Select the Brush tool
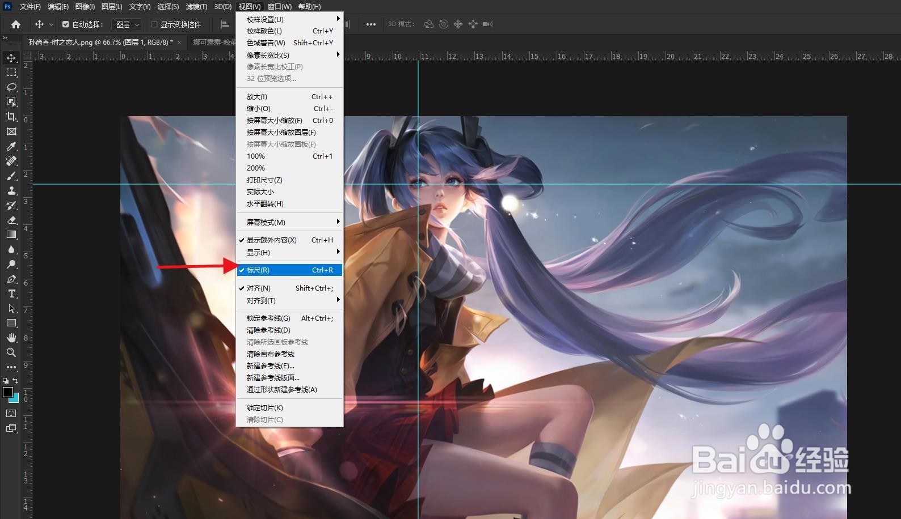Image resolution: width=901 pixels, height=519 pixels. pos(11,176)
